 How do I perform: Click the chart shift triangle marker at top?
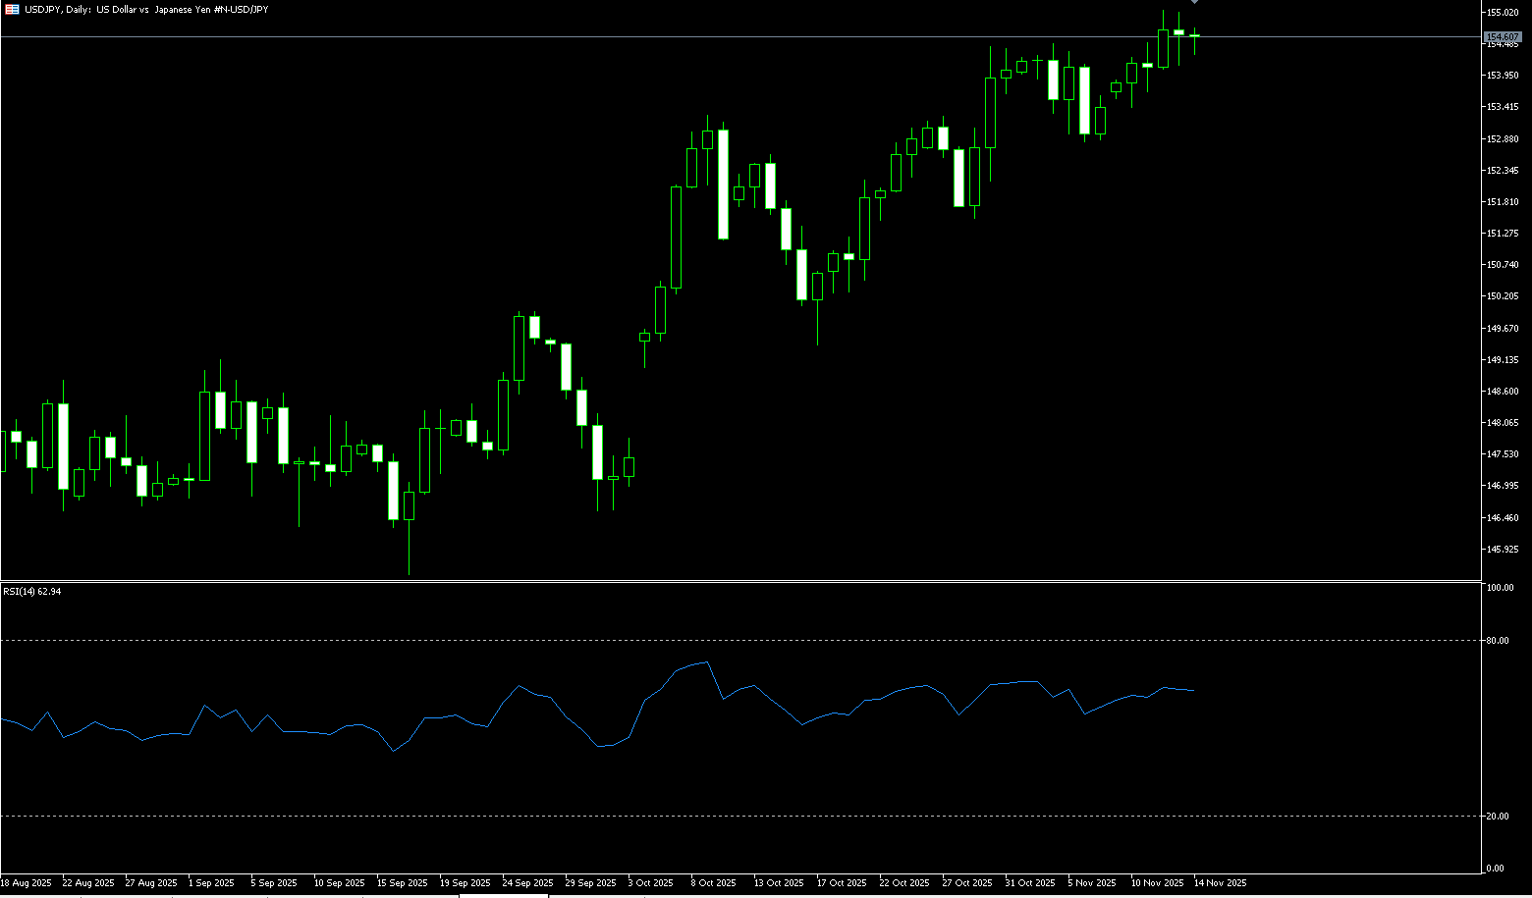point(1194,3)
